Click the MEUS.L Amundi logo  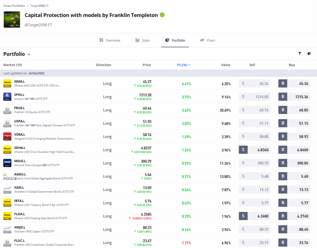click(x=7, y=163)
